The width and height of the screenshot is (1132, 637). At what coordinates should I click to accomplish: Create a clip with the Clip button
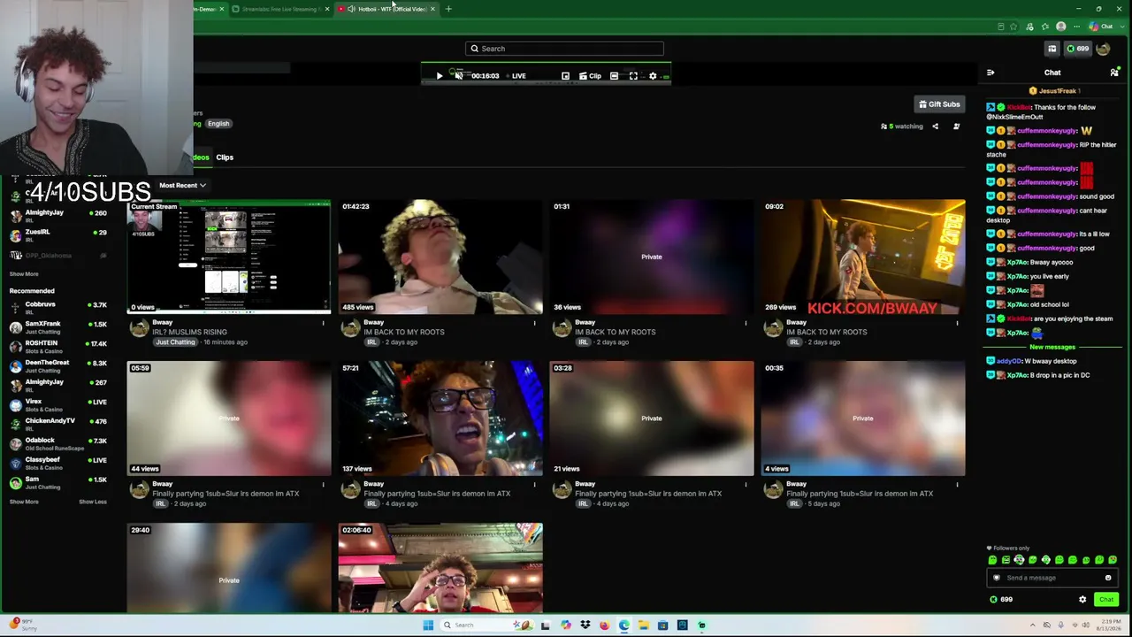[x=590, y=76]
